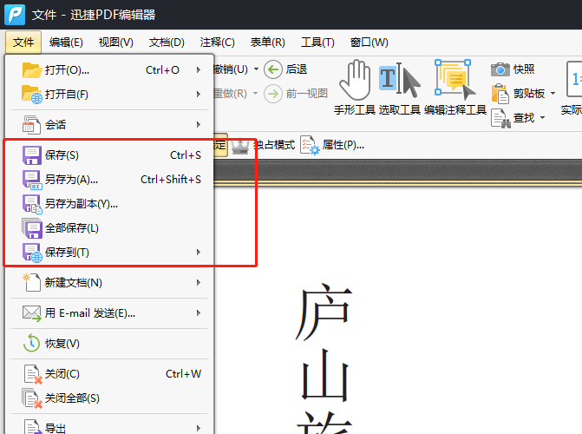Image resolution: width=582 pixels, height=434 pixels.
Task: Click the 关闭全部(S) icon
Action: (x=32, y=398)
